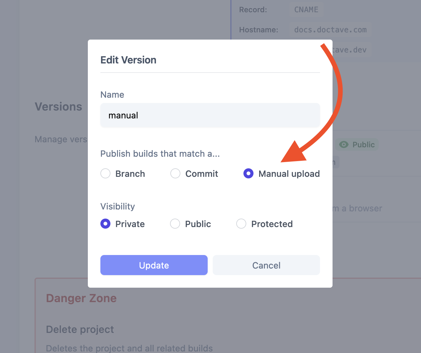
Task: Keep visibility as Private
Action: tap(105, 224)
